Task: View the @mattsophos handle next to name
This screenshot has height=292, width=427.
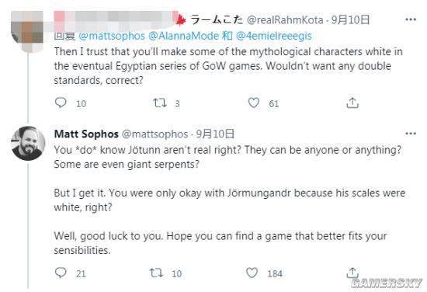Action: 154,134
